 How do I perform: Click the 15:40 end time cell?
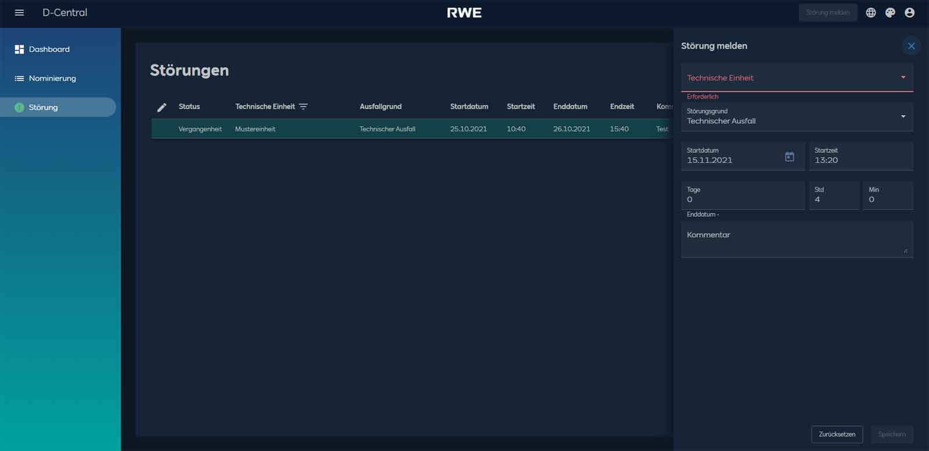(619, 129)
